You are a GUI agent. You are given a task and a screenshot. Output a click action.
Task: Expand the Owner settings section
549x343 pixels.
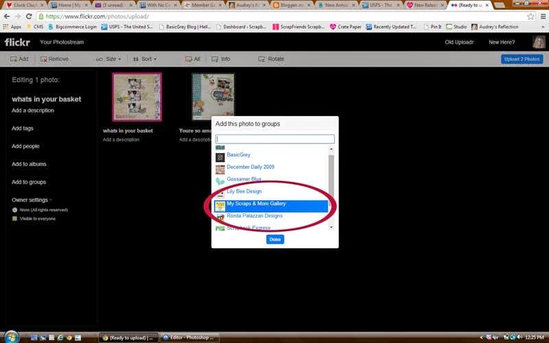coord(32,200)
